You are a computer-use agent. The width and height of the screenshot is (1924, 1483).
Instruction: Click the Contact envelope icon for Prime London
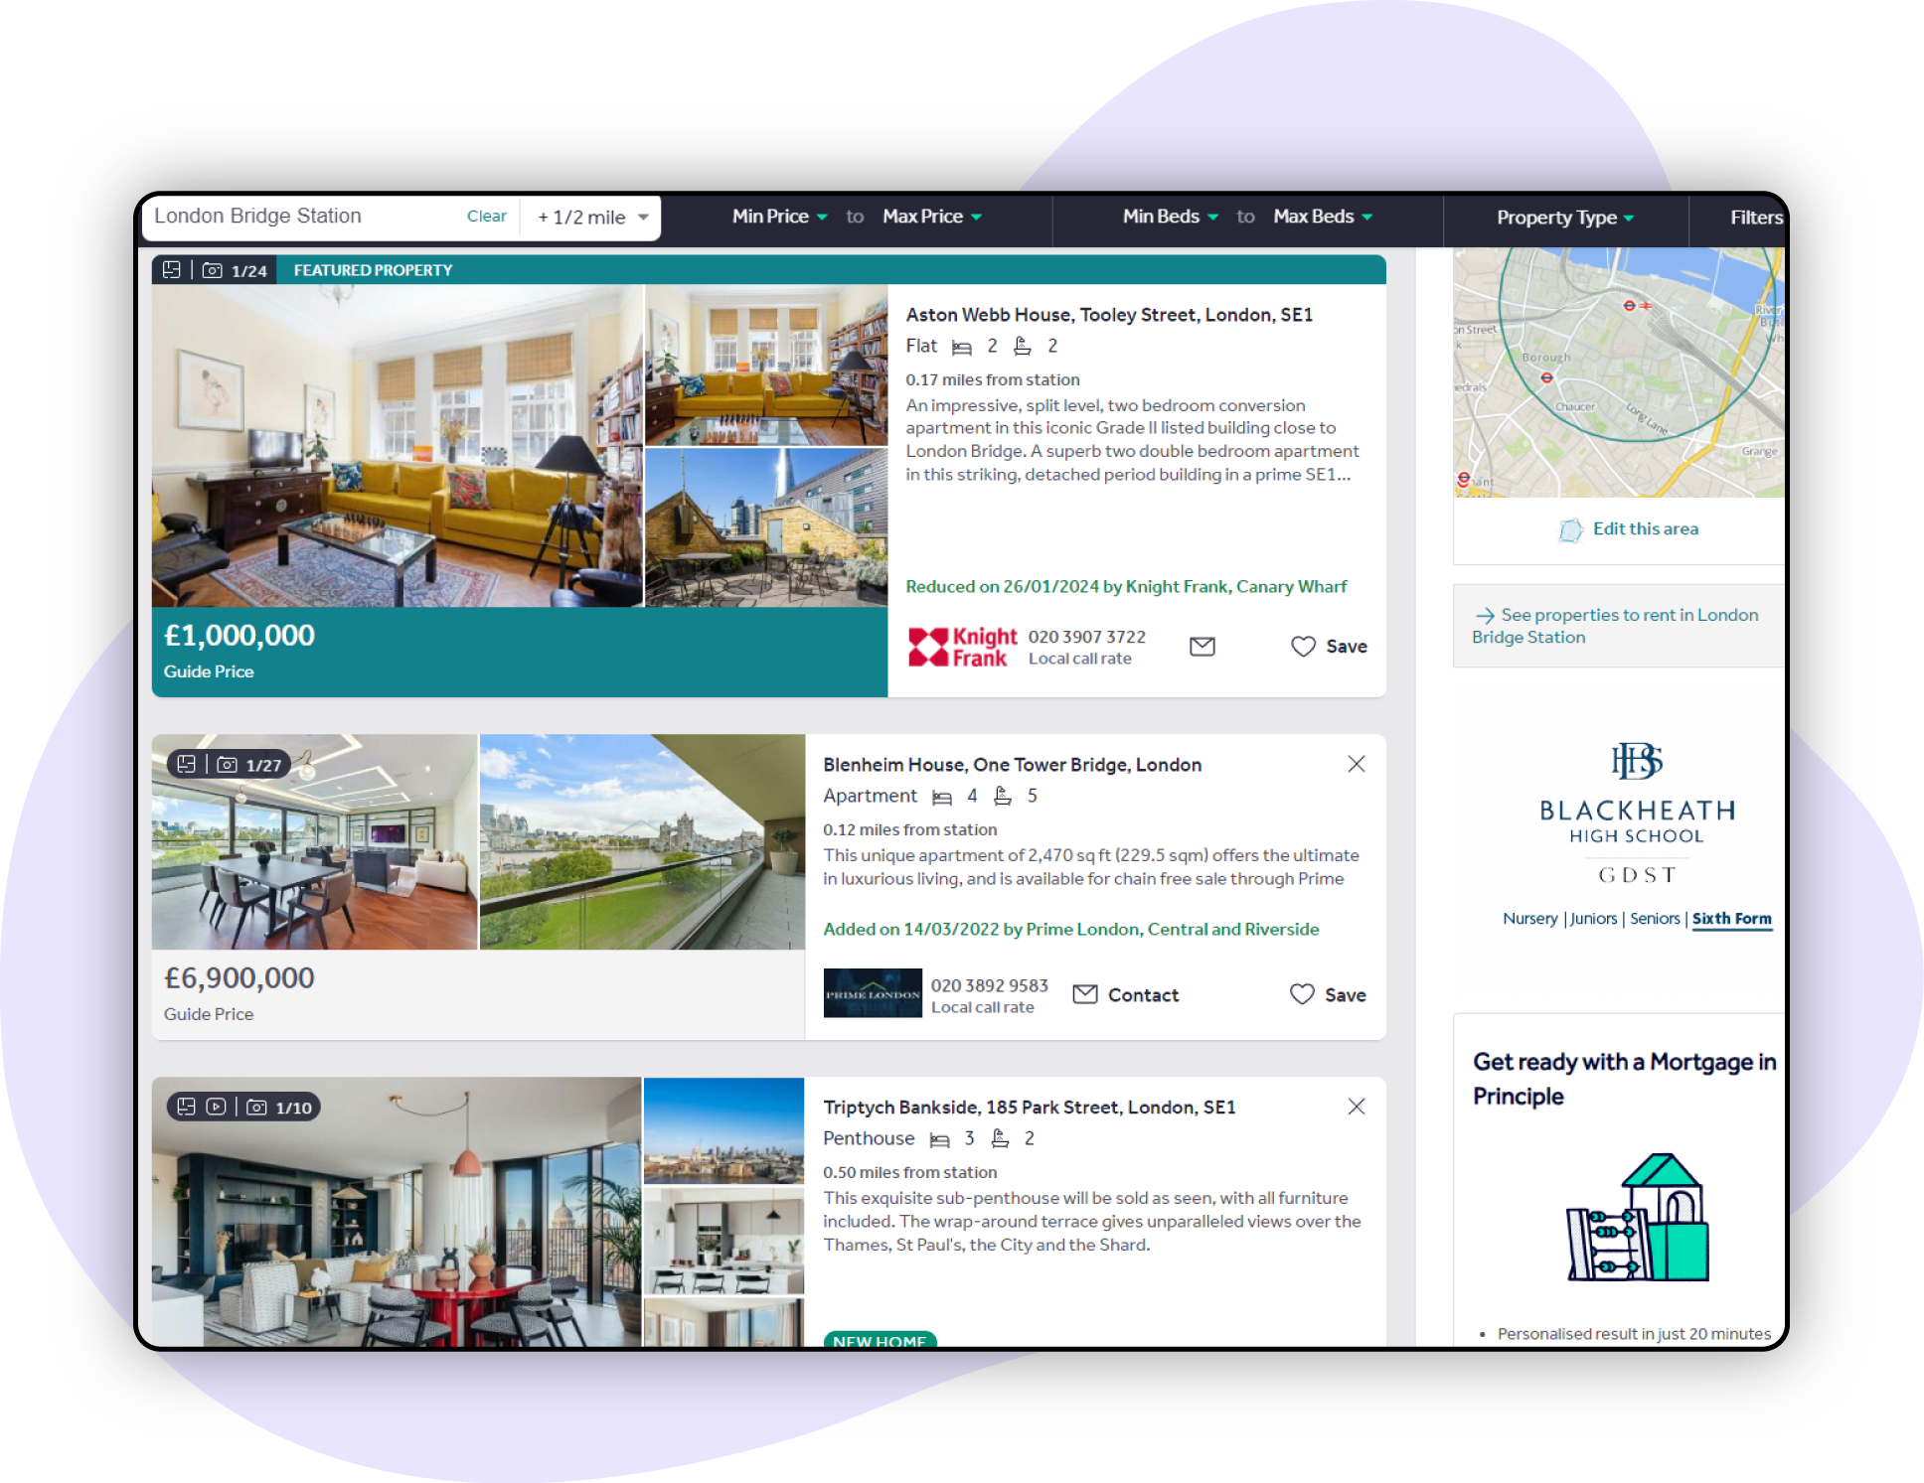click(x=1084, y=994)
